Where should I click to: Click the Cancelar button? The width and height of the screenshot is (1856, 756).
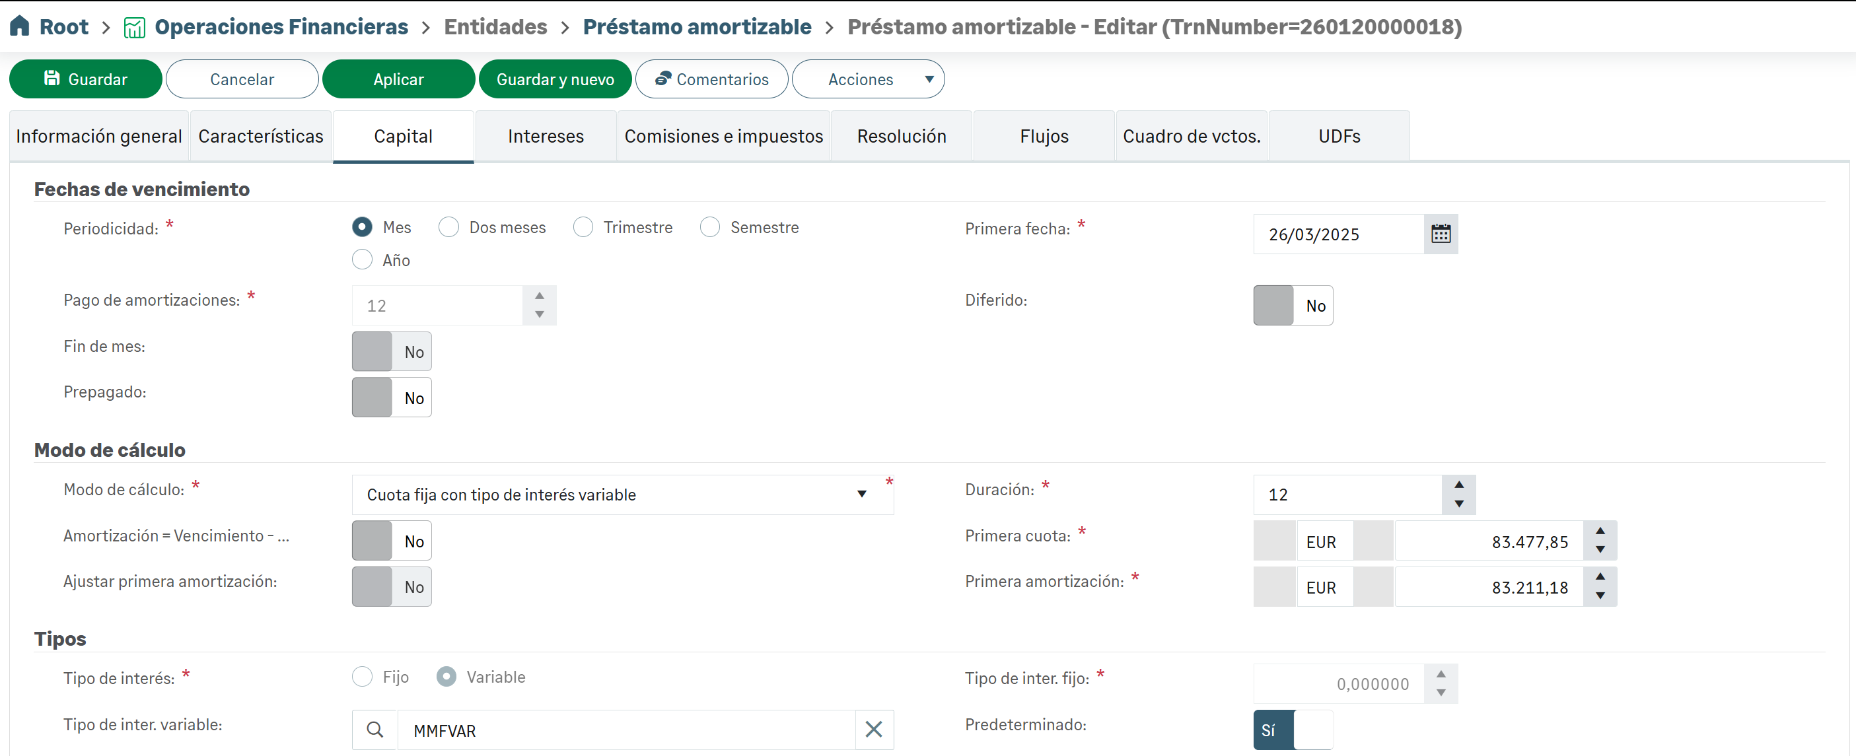tap(242, 79)
